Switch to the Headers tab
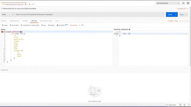Viewport: 191px width, 107px height. [x=25, y=21]
